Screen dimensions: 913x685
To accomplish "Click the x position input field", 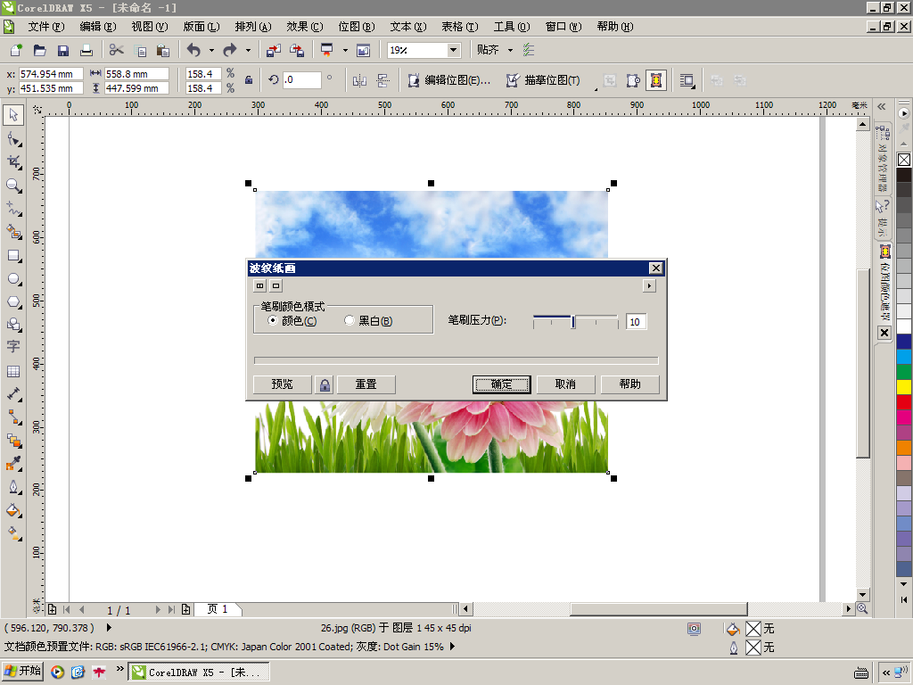I will 51,74.
